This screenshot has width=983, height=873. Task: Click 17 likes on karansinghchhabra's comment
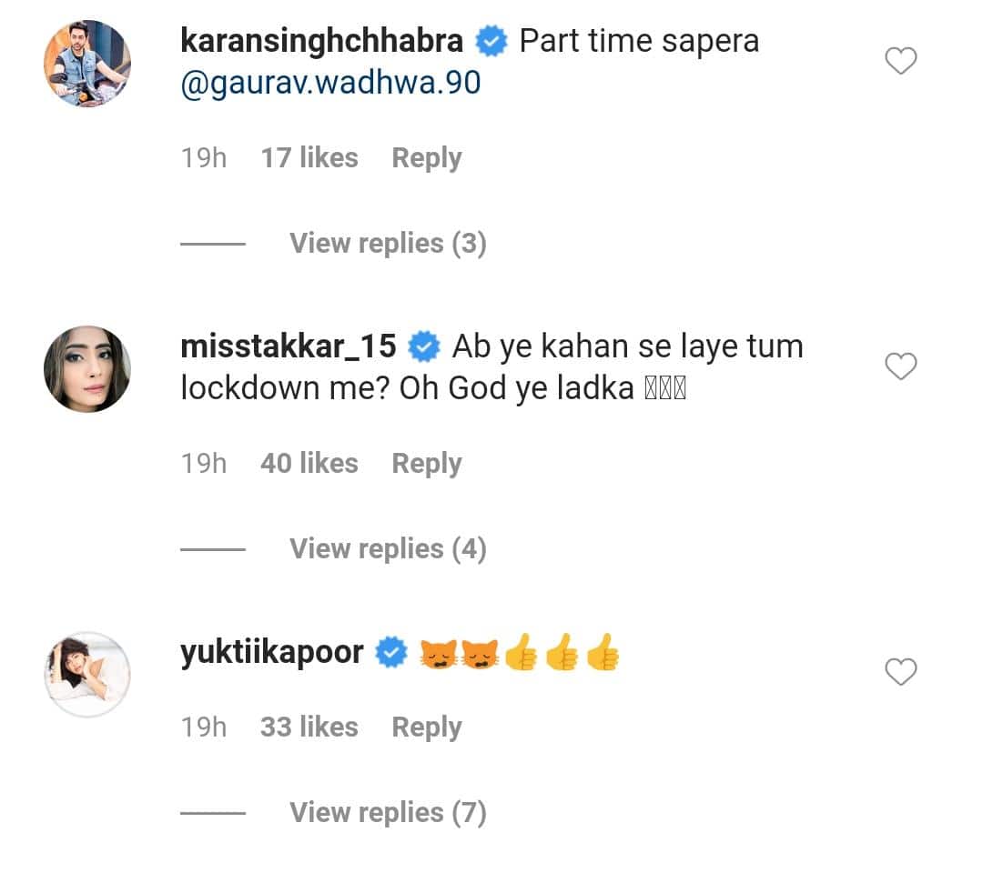click(x=309, y=157)
